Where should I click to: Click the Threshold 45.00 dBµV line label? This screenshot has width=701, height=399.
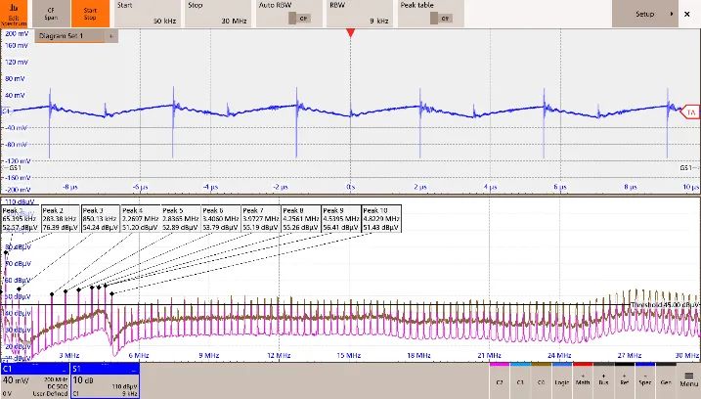(x=665, y=304)
